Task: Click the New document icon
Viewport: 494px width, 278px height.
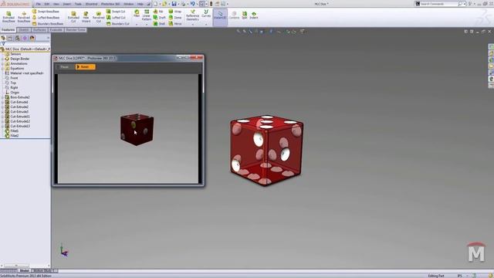Action: point(155,4)
